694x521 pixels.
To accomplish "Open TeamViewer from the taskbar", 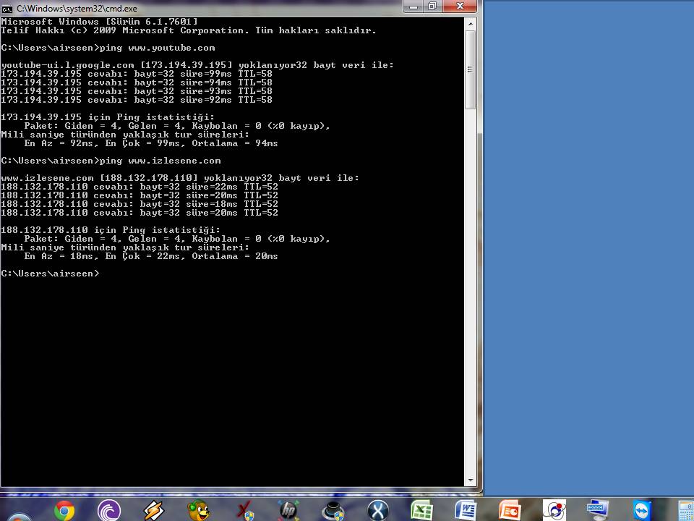I will click(x=642, y=511).
